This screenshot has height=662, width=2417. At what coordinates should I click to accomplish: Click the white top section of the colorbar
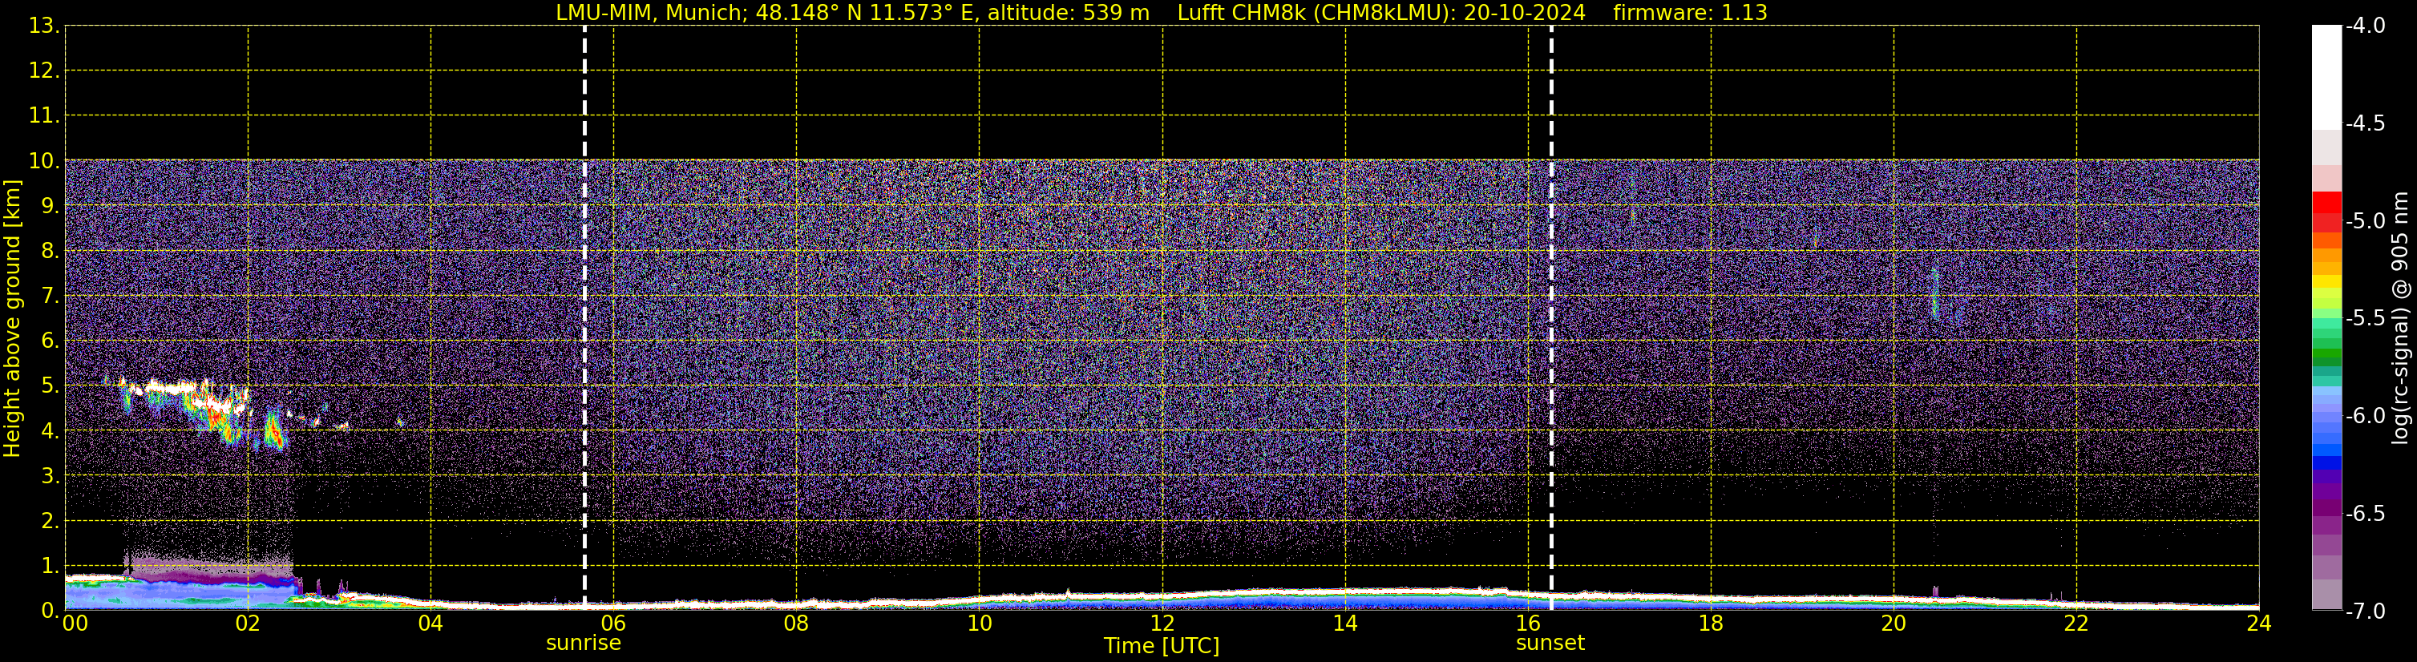[2326, 75]
